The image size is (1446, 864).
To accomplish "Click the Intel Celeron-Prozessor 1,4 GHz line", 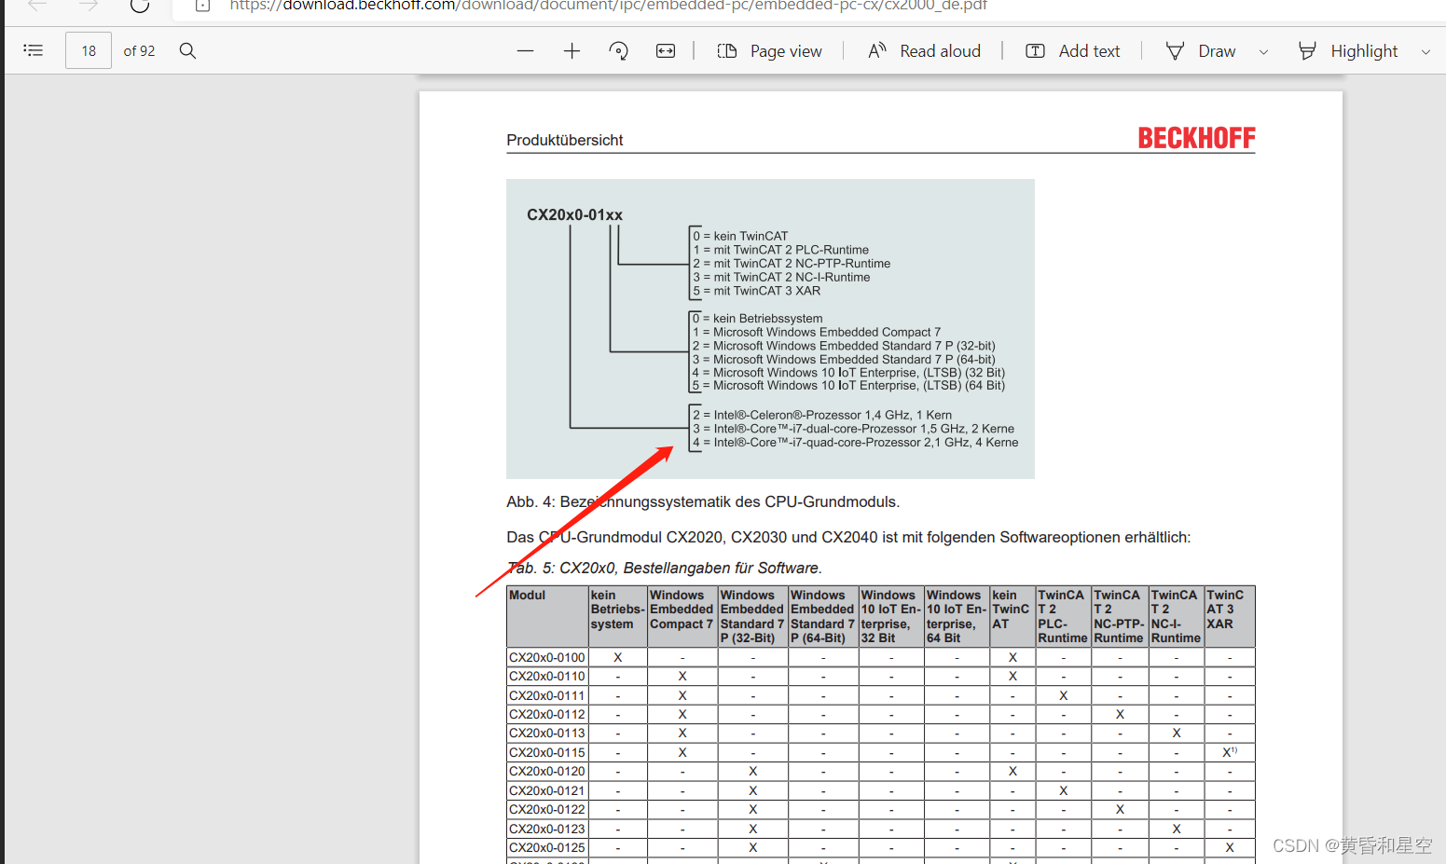I will pyautogui.click(x=822, y=415).
